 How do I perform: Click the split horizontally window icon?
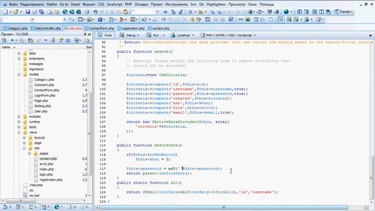315,12
